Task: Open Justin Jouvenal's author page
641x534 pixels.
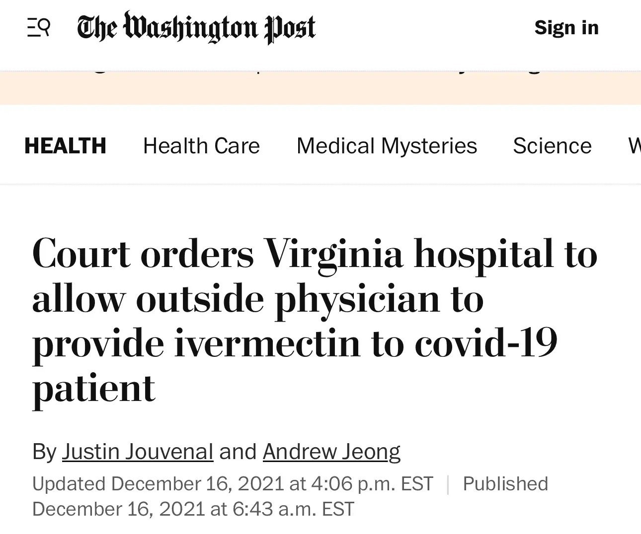Action: tap(138, 452)
